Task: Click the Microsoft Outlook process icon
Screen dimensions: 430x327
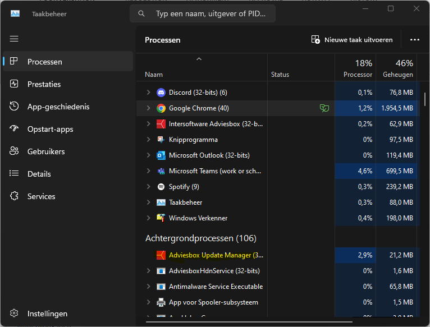Action: 161,155
